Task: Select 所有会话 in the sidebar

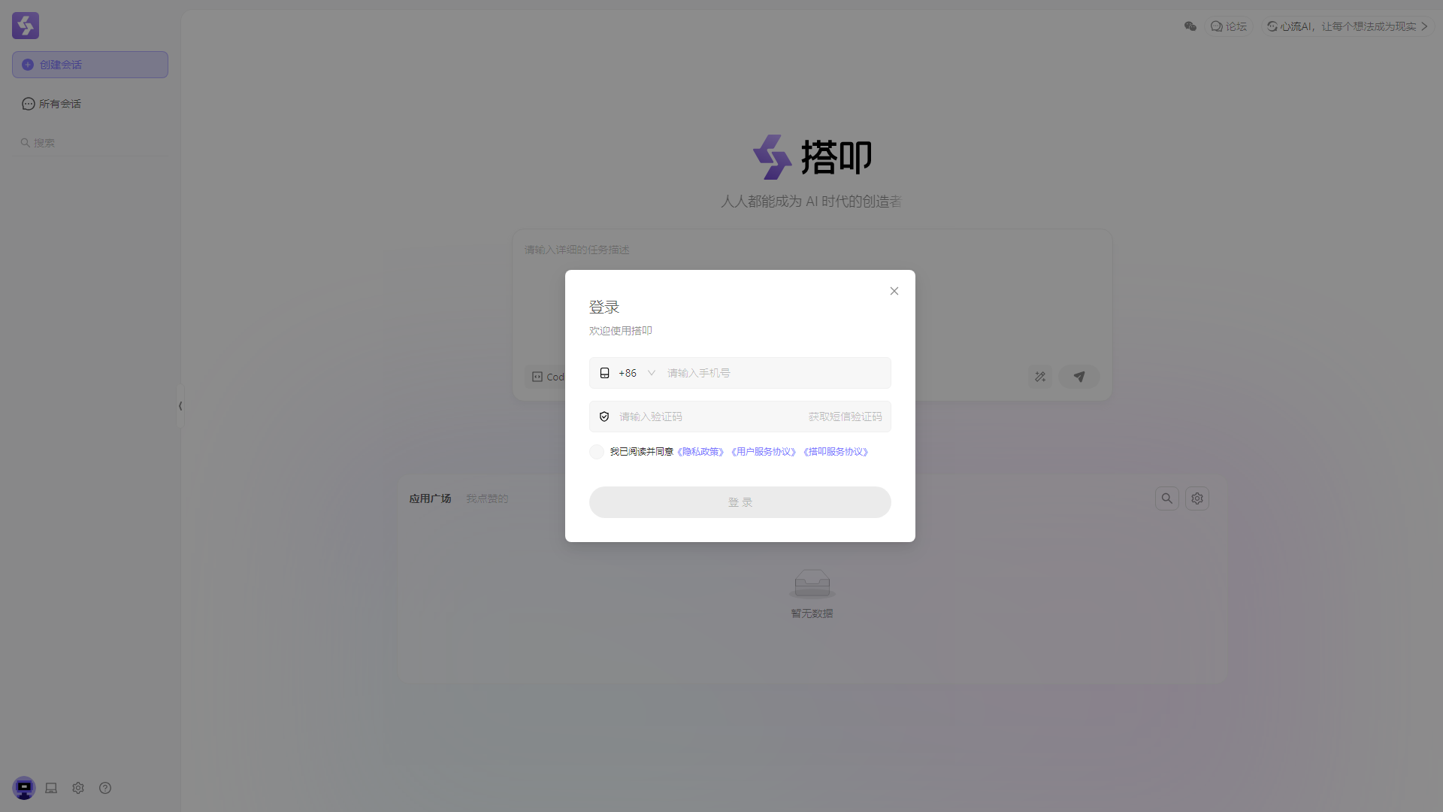Action: [x=59, y=103]
